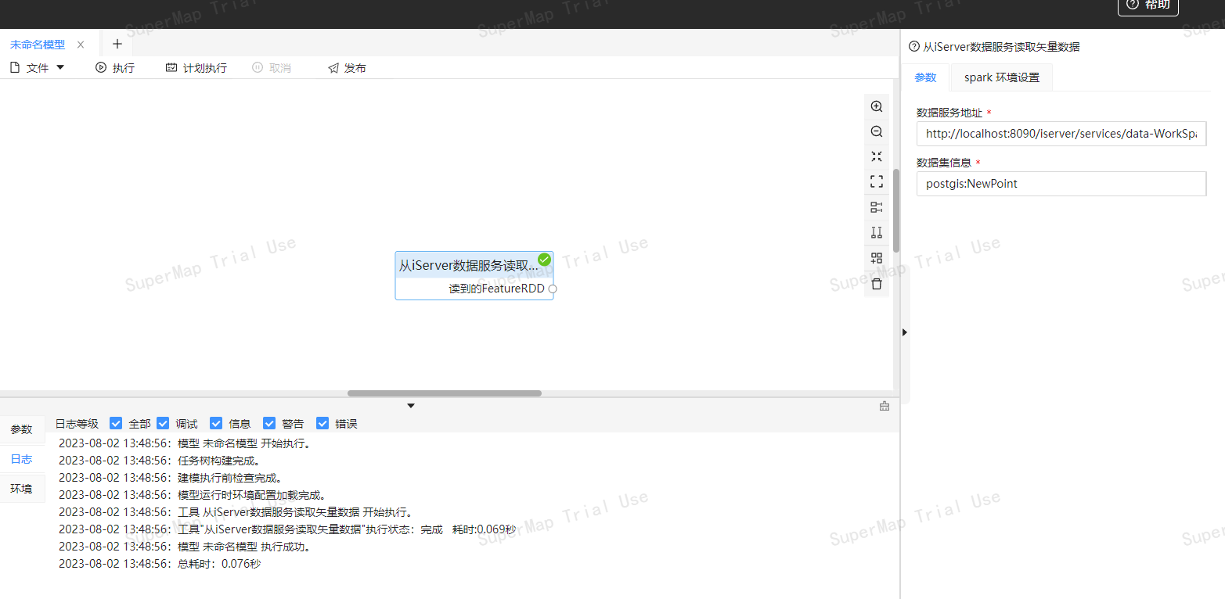
Task: Click the tool help icon beside panel title
Action: (x=913, y=47)
